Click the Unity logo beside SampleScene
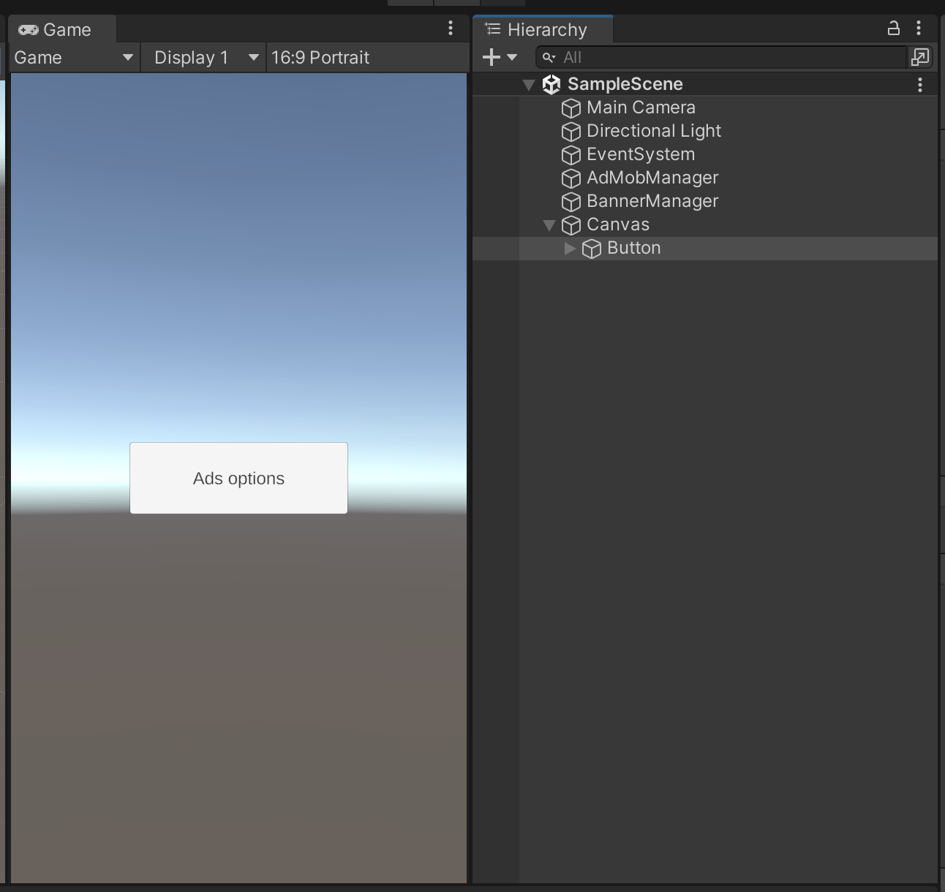 pos(551,85)
